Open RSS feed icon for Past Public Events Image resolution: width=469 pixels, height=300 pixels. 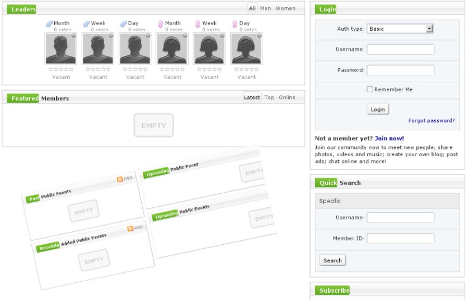click(x=120, y=179)
